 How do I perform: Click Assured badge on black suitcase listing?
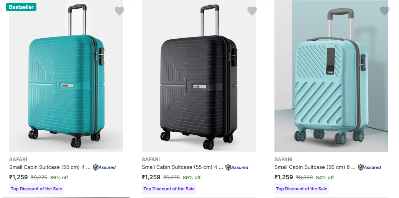click(237, 167)
